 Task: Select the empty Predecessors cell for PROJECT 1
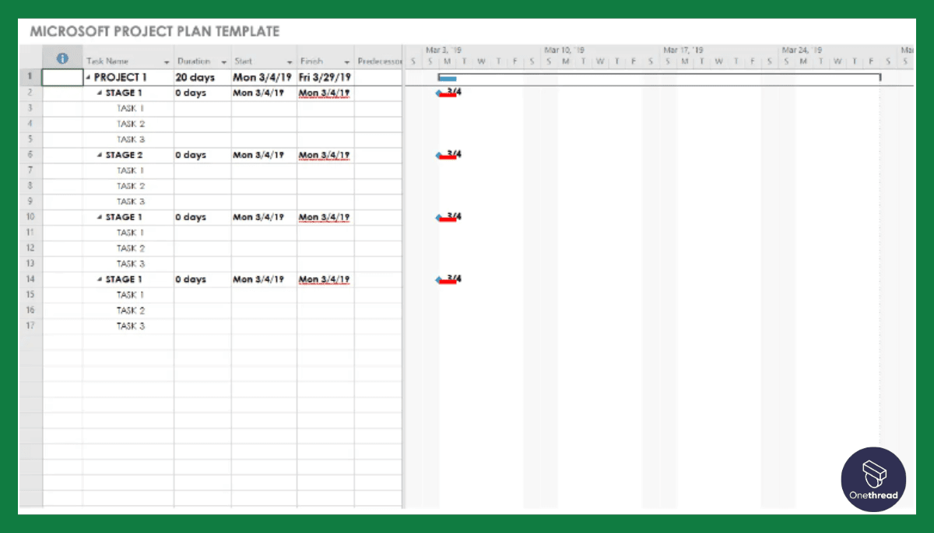point(378,77)
